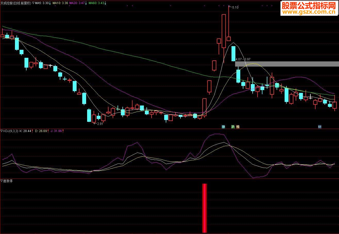Click the 5.10 high price label

[x=235, y=7]
